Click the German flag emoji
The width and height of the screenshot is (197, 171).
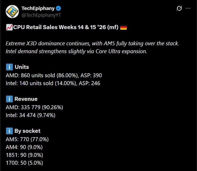[x=124, y=28]
